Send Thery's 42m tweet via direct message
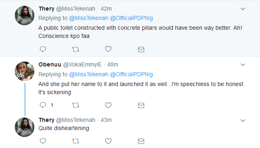260x148 pixels. (x=141, y=49)
